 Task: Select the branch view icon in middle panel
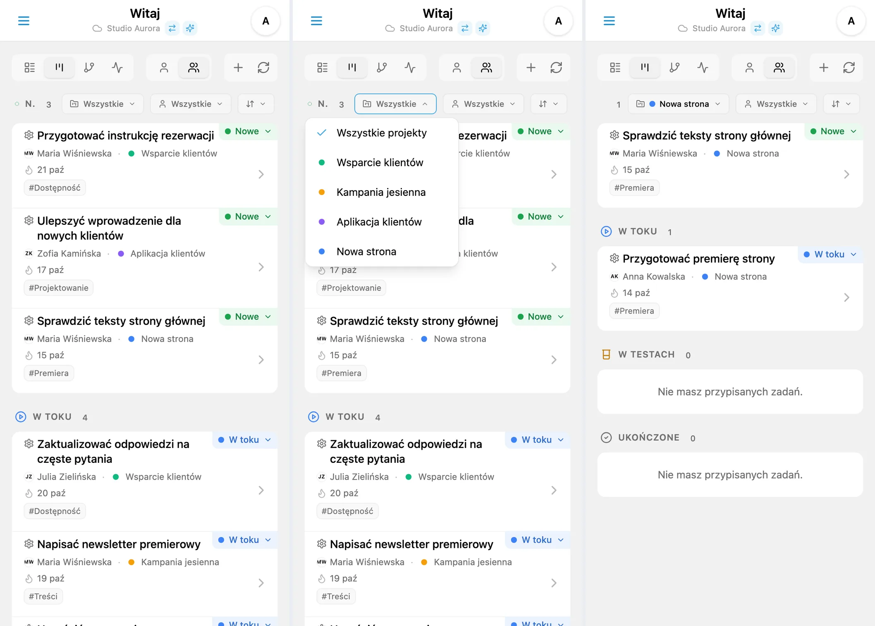click(382, 67)
